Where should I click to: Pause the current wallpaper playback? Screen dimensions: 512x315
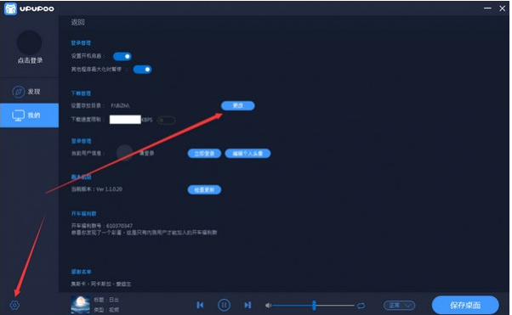[x=224, y=305]
